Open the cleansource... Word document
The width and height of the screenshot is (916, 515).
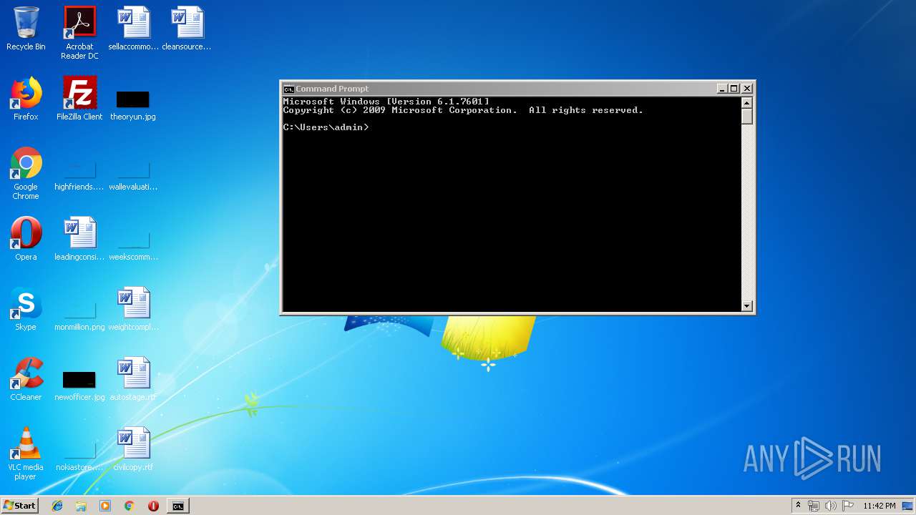[x=187, y=29]
